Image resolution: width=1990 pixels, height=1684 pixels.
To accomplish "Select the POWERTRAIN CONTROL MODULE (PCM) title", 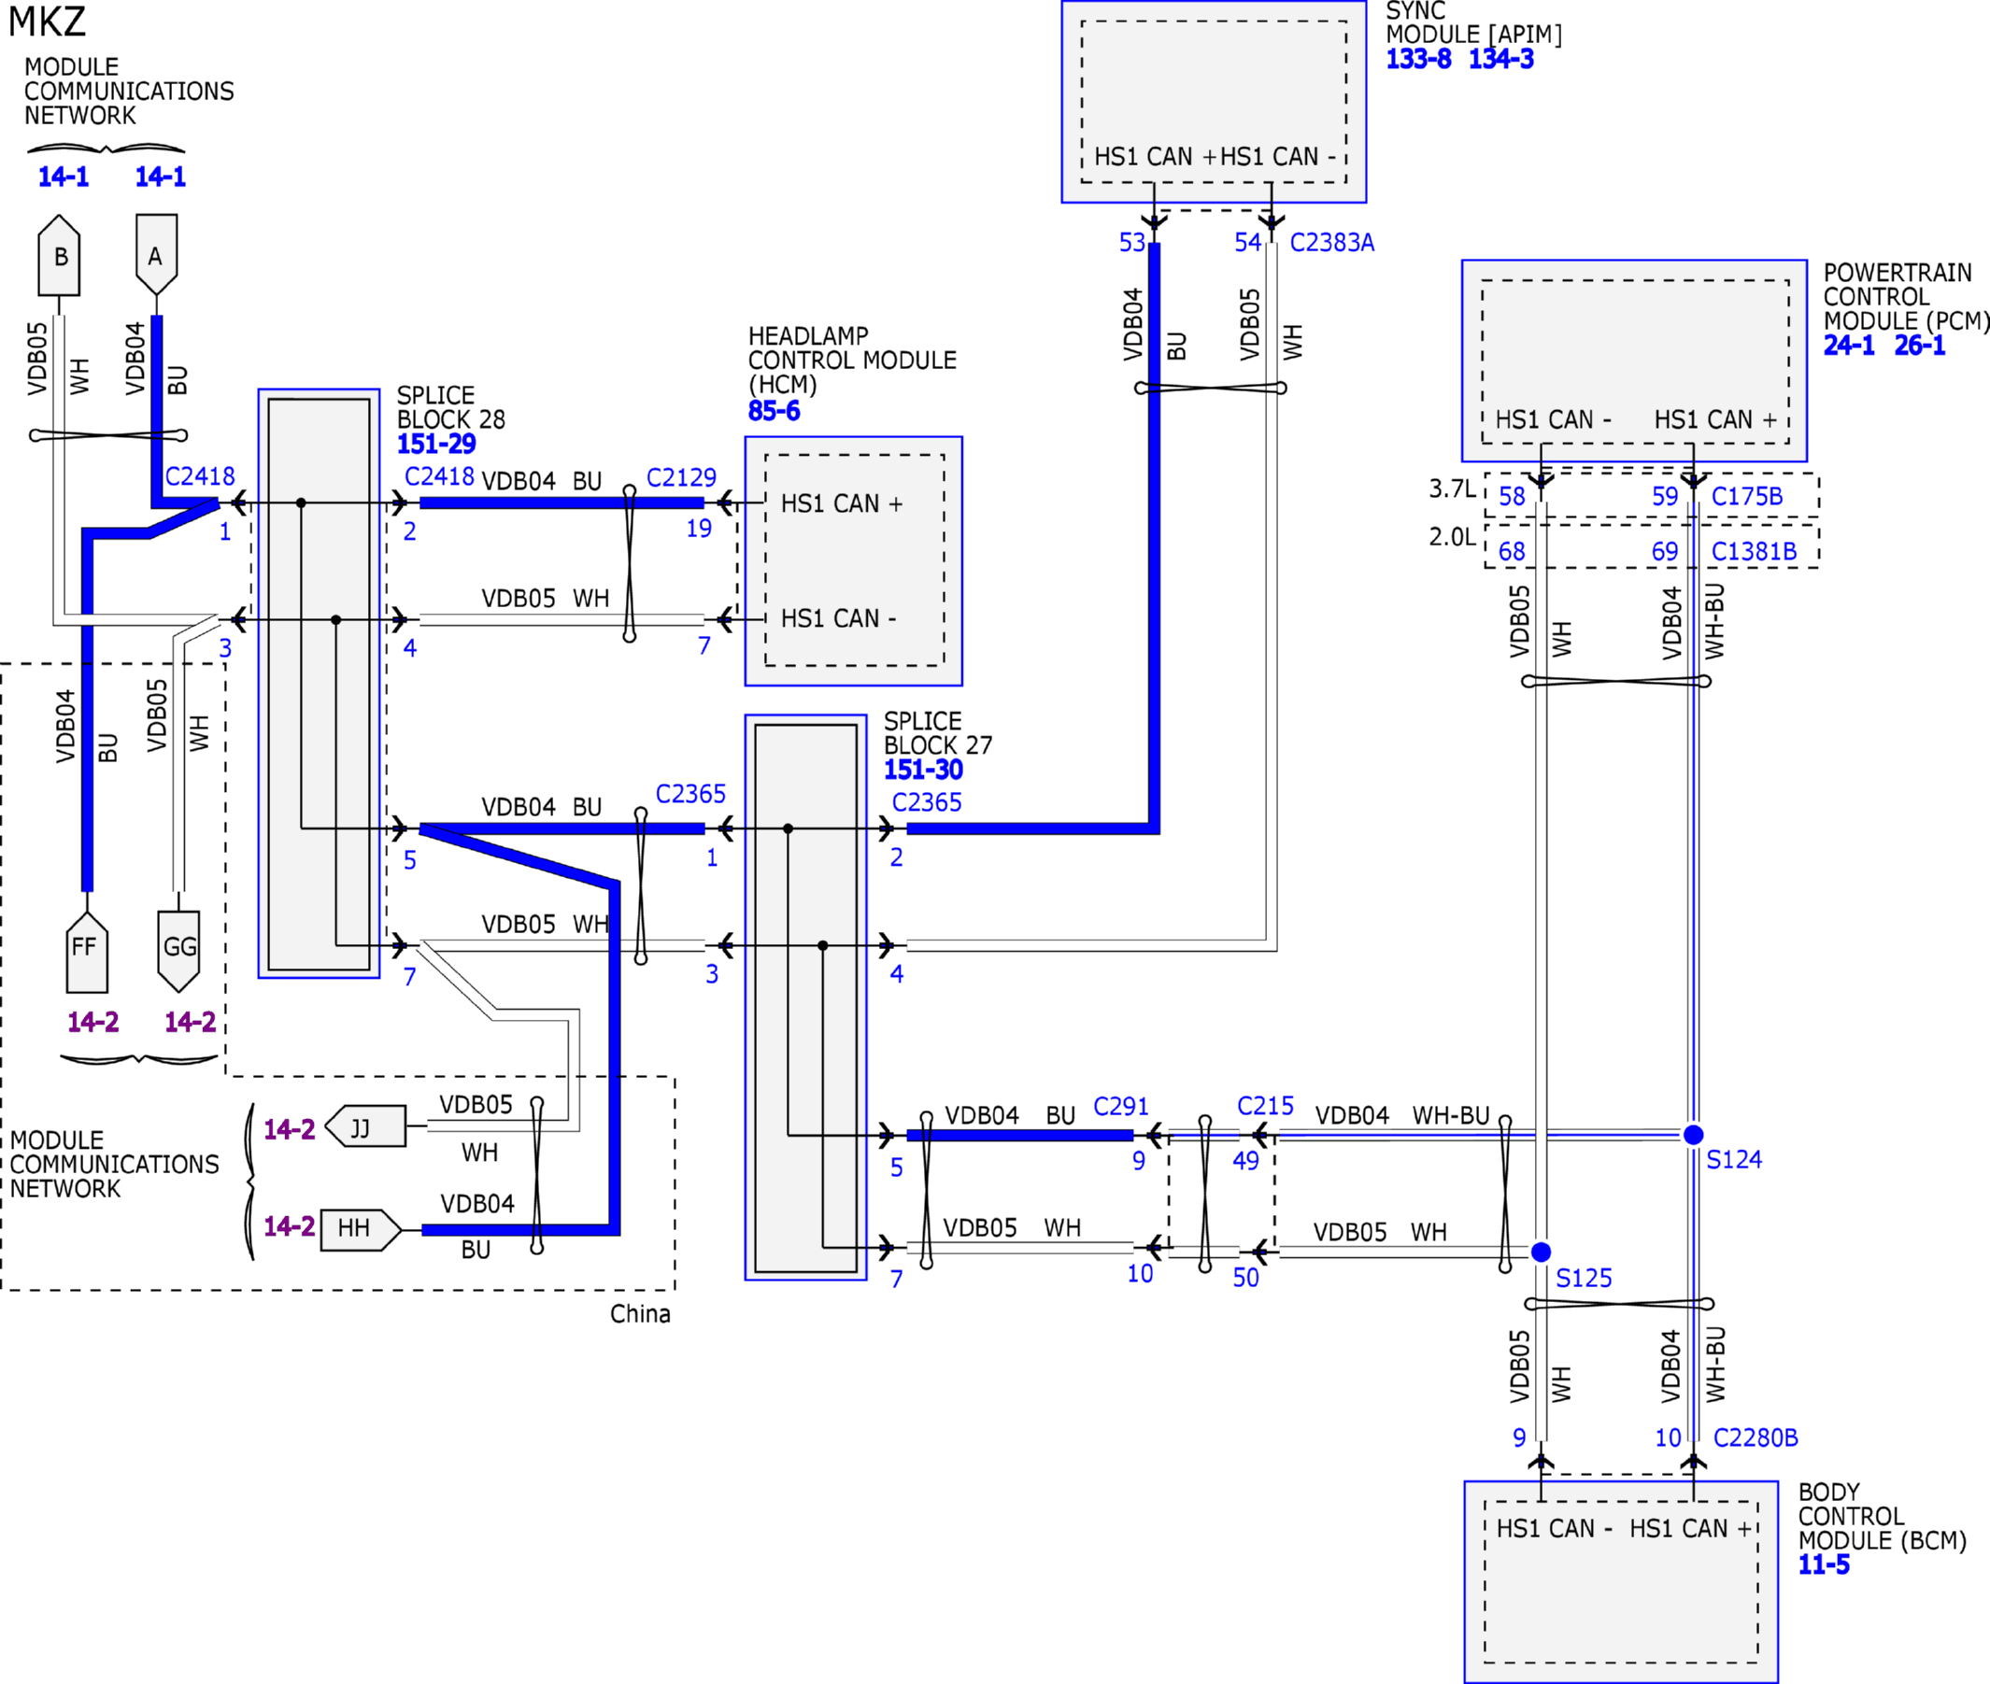I will [1906, 297].
